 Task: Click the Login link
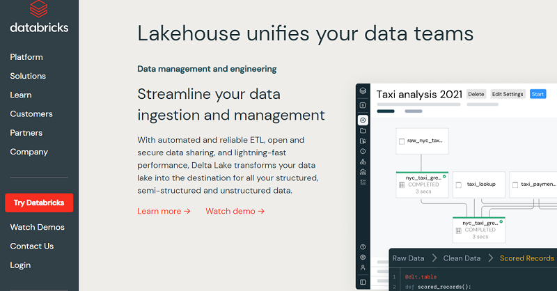click(x=20, y=265)
